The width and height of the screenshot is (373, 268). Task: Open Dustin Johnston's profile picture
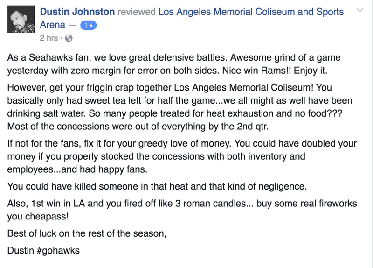[x=21, y=19]
